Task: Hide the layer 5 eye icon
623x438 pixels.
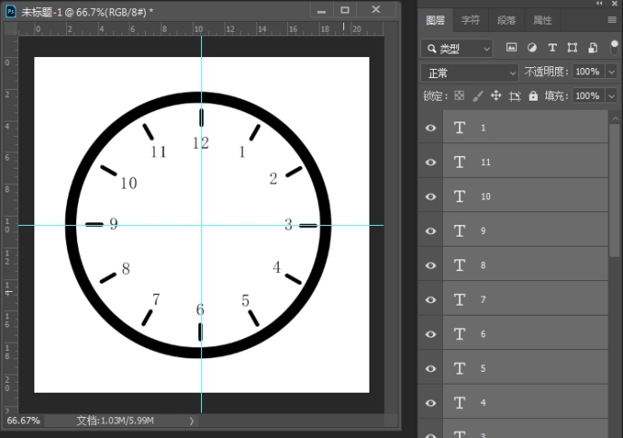Action: click(x=431, y=369)
